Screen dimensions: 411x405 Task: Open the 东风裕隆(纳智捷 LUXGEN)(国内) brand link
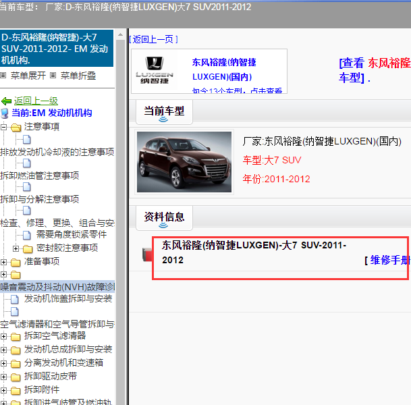click(224, 70)
